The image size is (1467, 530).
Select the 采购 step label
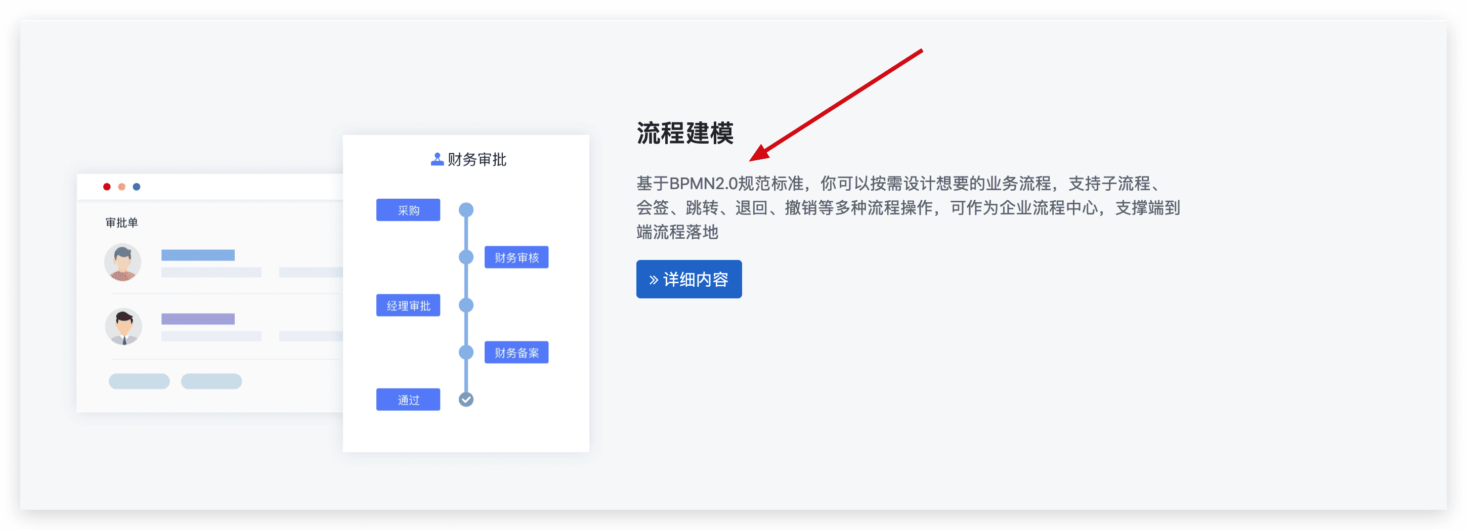[408, 210]
